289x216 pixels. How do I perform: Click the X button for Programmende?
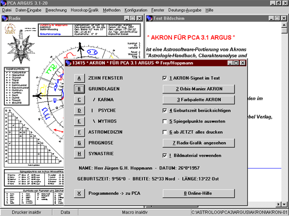point(79,193)
